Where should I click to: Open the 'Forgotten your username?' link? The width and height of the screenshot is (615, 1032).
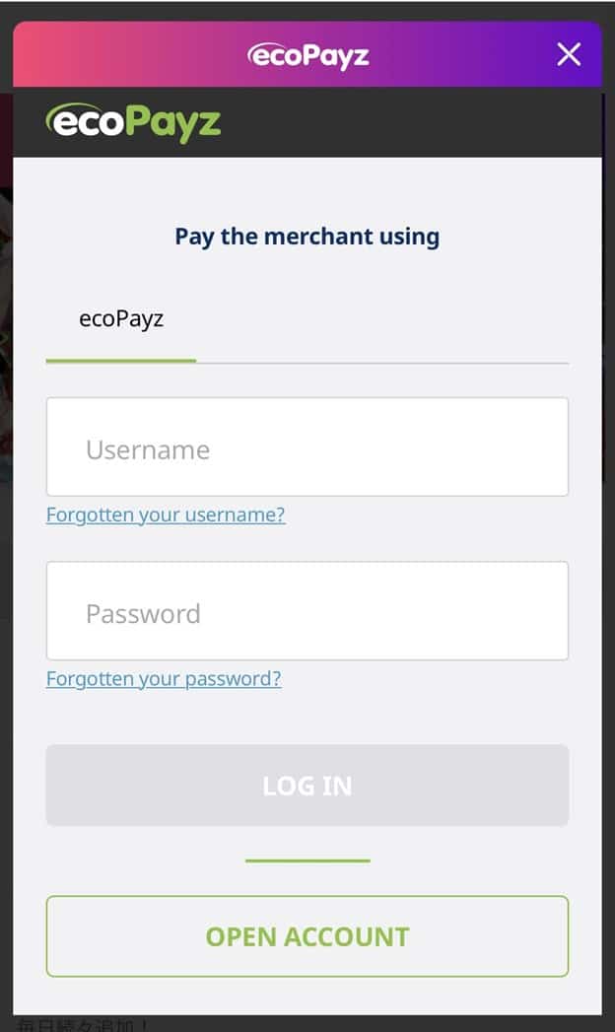point(166,515)
